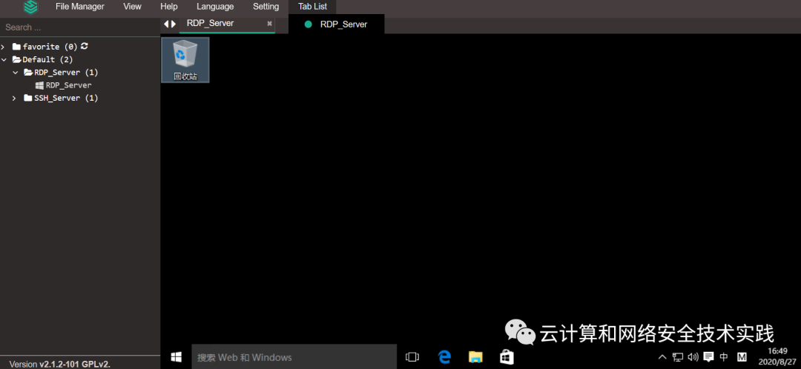Select the SSH_Server (1) folder

click(62, 98)
